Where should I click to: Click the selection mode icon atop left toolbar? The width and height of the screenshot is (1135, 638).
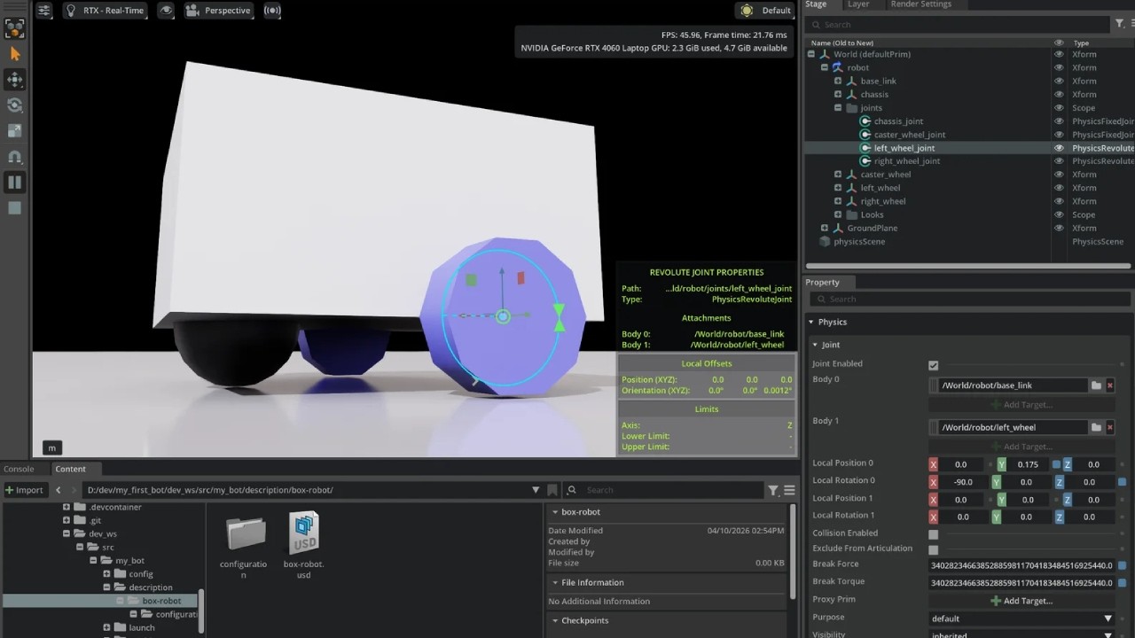(x=14, y=28)
